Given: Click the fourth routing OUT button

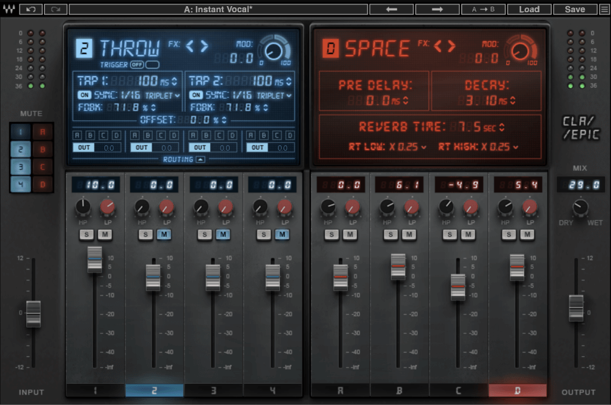Looking at the screenshot, I should point(258,148).
